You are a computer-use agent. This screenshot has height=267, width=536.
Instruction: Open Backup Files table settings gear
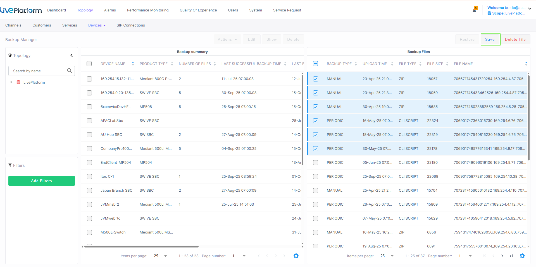click(522, 256)
